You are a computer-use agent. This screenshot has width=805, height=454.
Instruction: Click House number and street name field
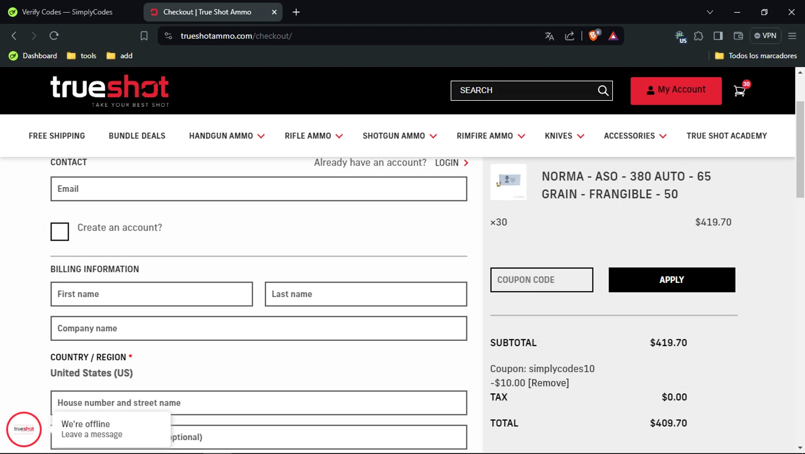click(259, 403)
